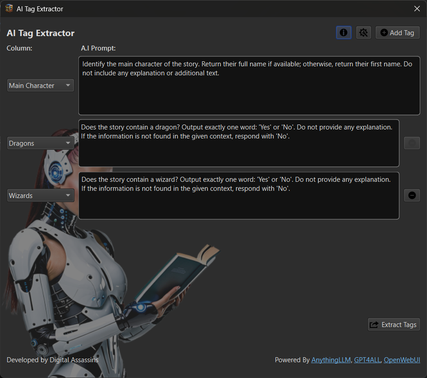Image resolution: width=427 pixels, height=378 pixels.
Task: Click the app icon in the title bar
Action: click(9, 9)
